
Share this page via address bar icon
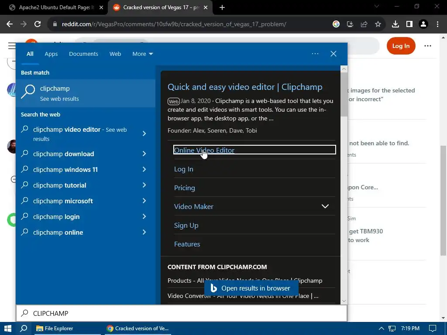click(364, 24)
